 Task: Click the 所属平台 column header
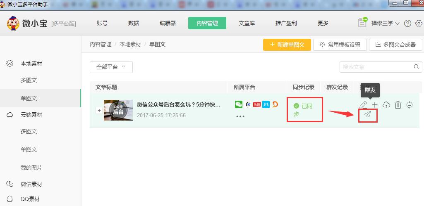tap(244, 87)
